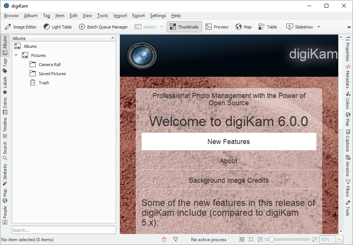
Task: Expand the hidden toolbar items chevron
Action: pos(349,27)
